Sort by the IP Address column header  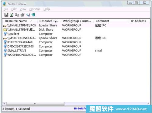140,21
